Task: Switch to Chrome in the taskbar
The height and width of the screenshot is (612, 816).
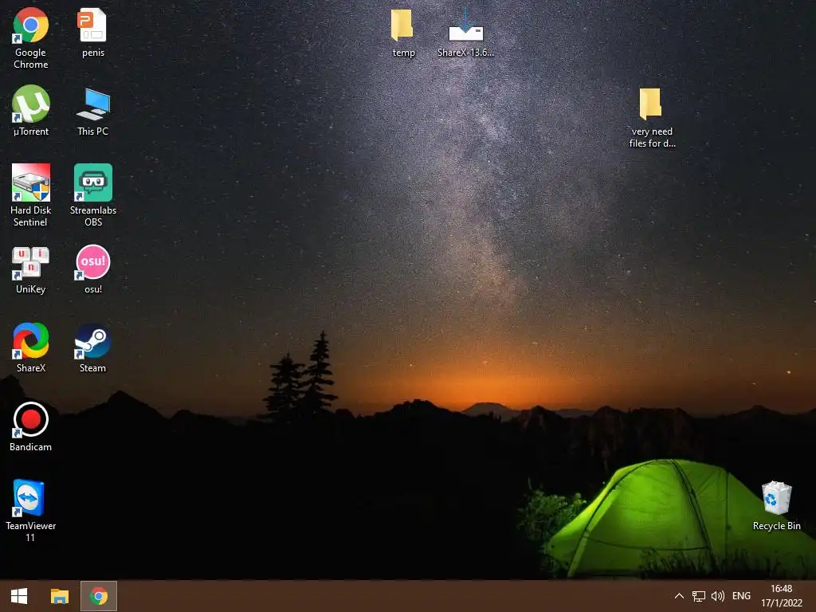Action: coord(99,596)
